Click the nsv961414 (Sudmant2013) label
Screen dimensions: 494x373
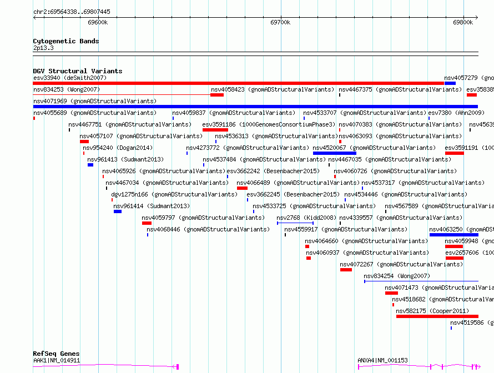click(x=152, y=206)
